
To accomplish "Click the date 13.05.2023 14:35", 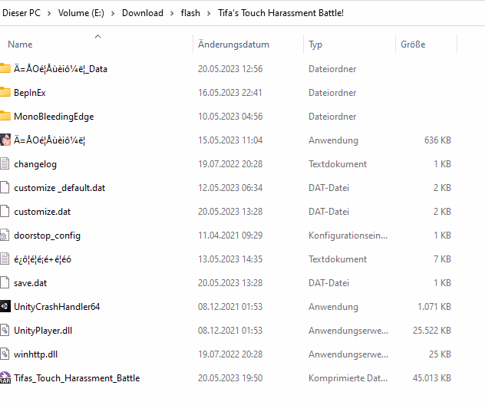I will pyautogui.click(x=230, y=259).
